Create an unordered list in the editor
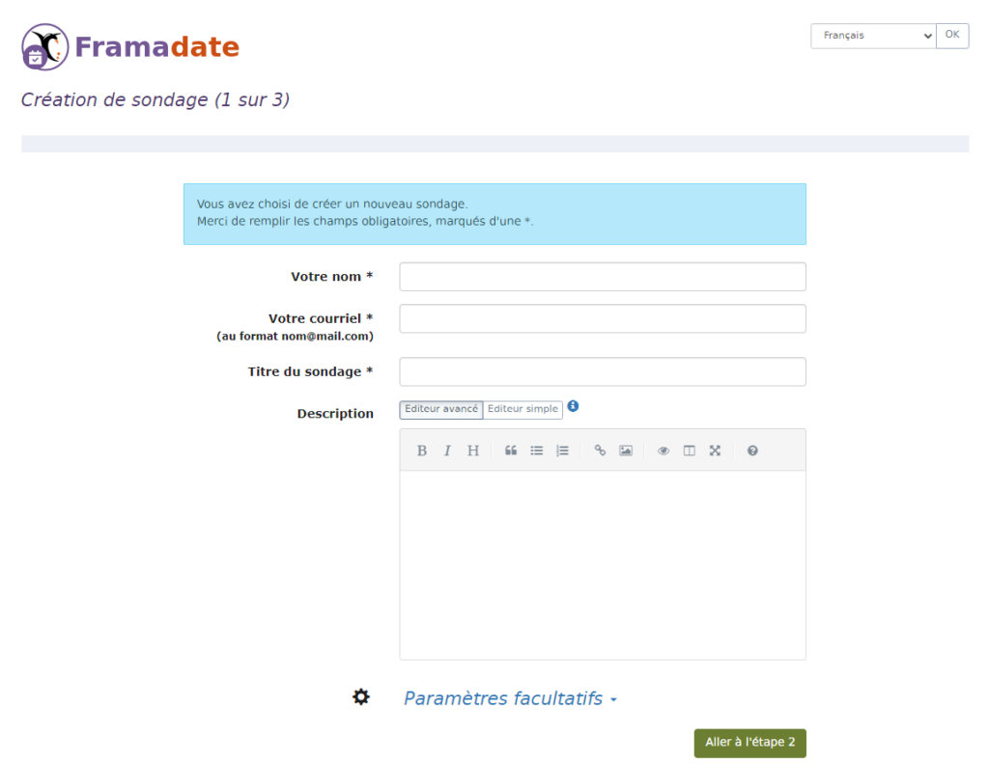 (x=537, y=450)
